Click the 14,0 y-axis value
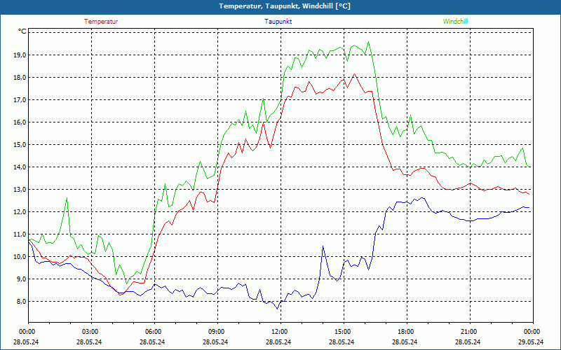 (20, 167)
